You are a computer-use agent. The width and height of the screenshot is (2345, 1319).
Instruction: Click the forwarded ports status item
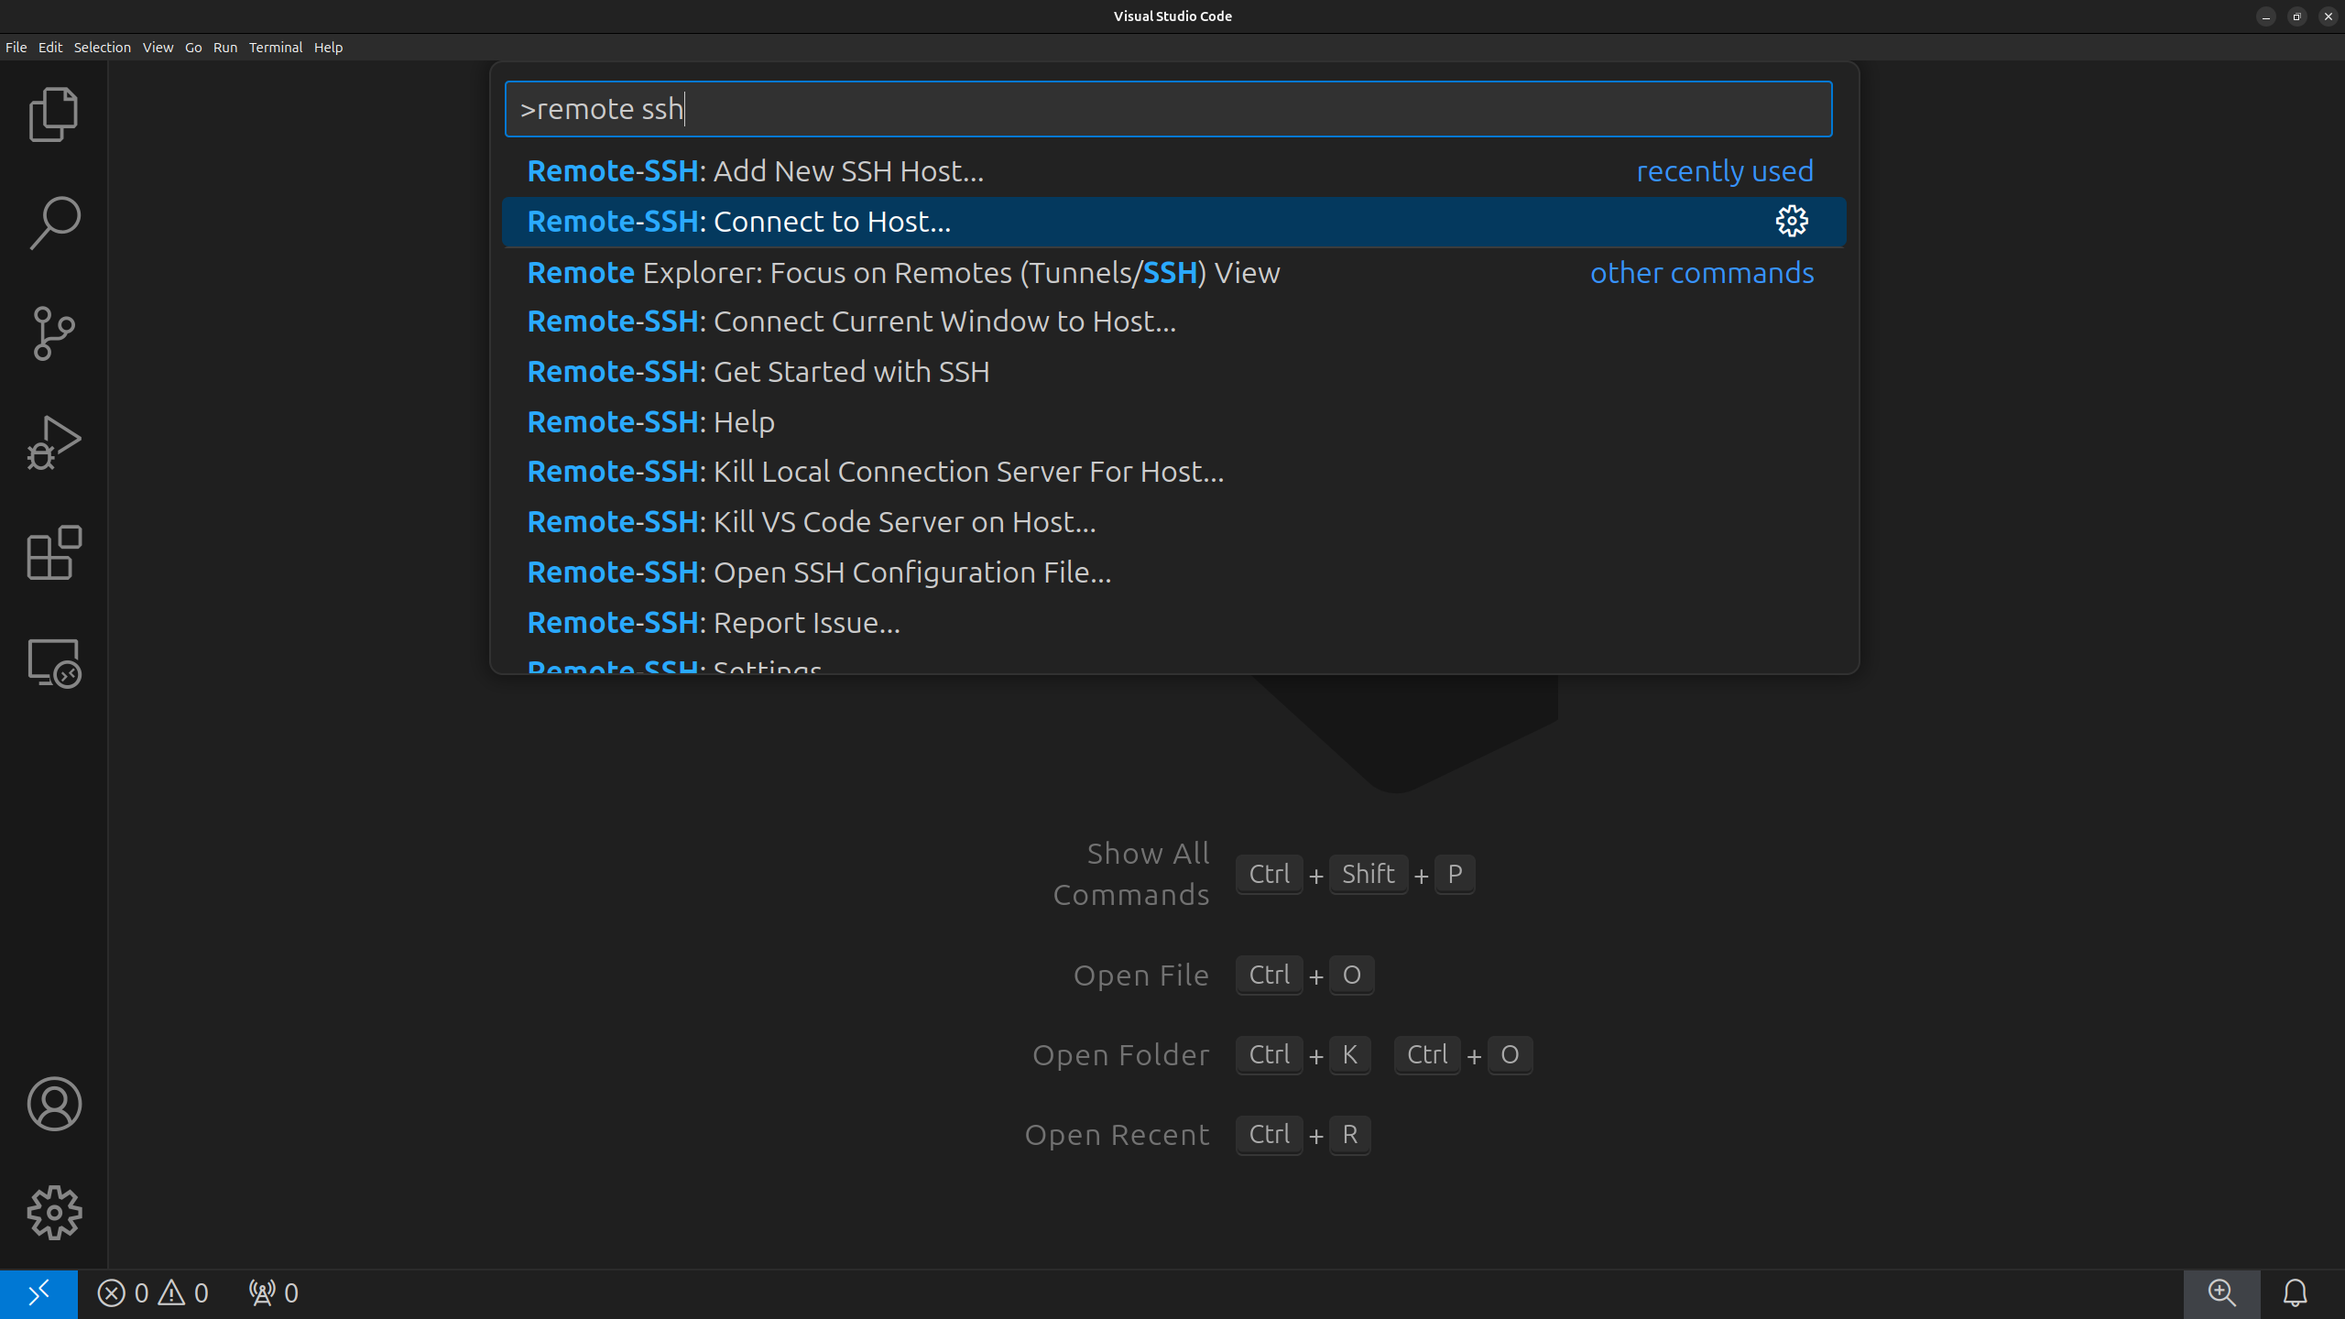[273, 1293]
